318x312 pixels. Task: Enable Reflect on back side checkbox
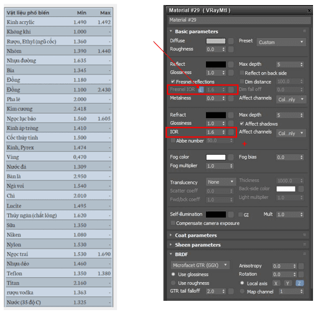[241, 73]
